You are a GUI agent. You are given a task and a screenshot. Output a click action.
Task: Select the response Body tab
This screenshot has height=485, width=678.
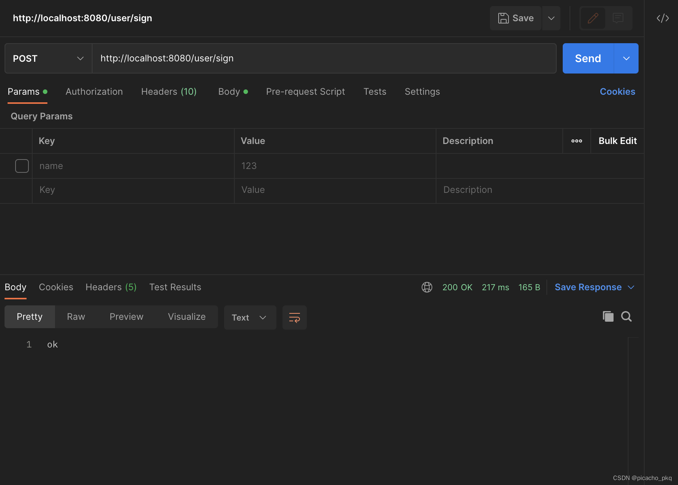[x=16, y=287]
